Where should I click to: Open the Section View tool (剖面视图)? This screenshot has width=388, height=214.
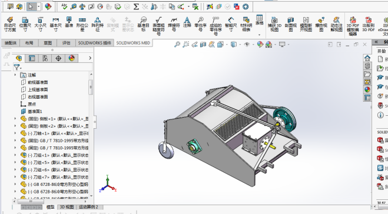tap(290, 24)
